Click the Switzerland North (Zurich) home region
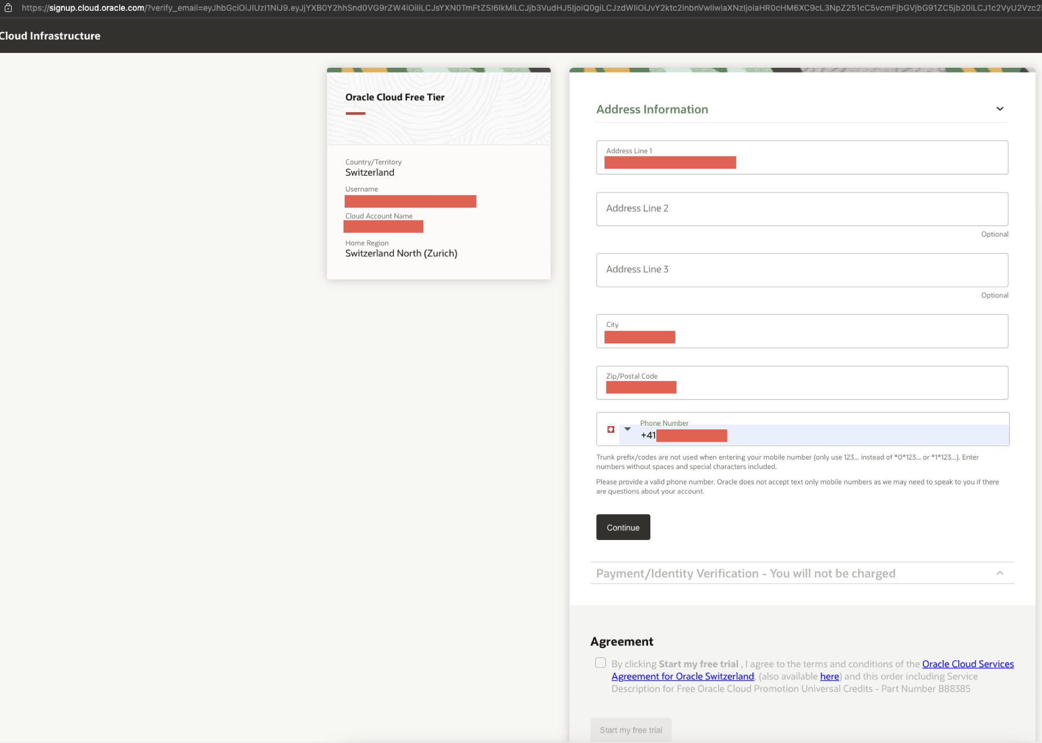Screen dimensions: 1042x743 point(401,253)
